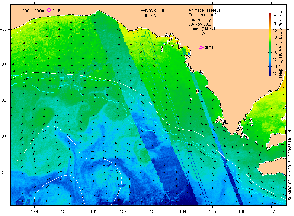The image size is (294, 216).
Task: Click the '1000m' depth contour label
Action: (38, 11)
